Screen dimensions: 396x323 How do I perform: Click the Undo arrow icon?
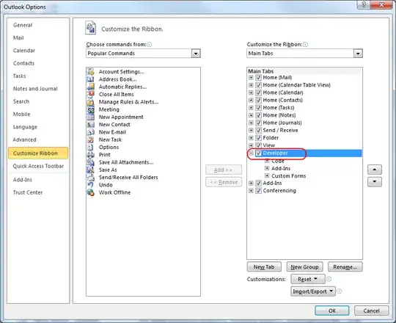click(x=91, y=185)
